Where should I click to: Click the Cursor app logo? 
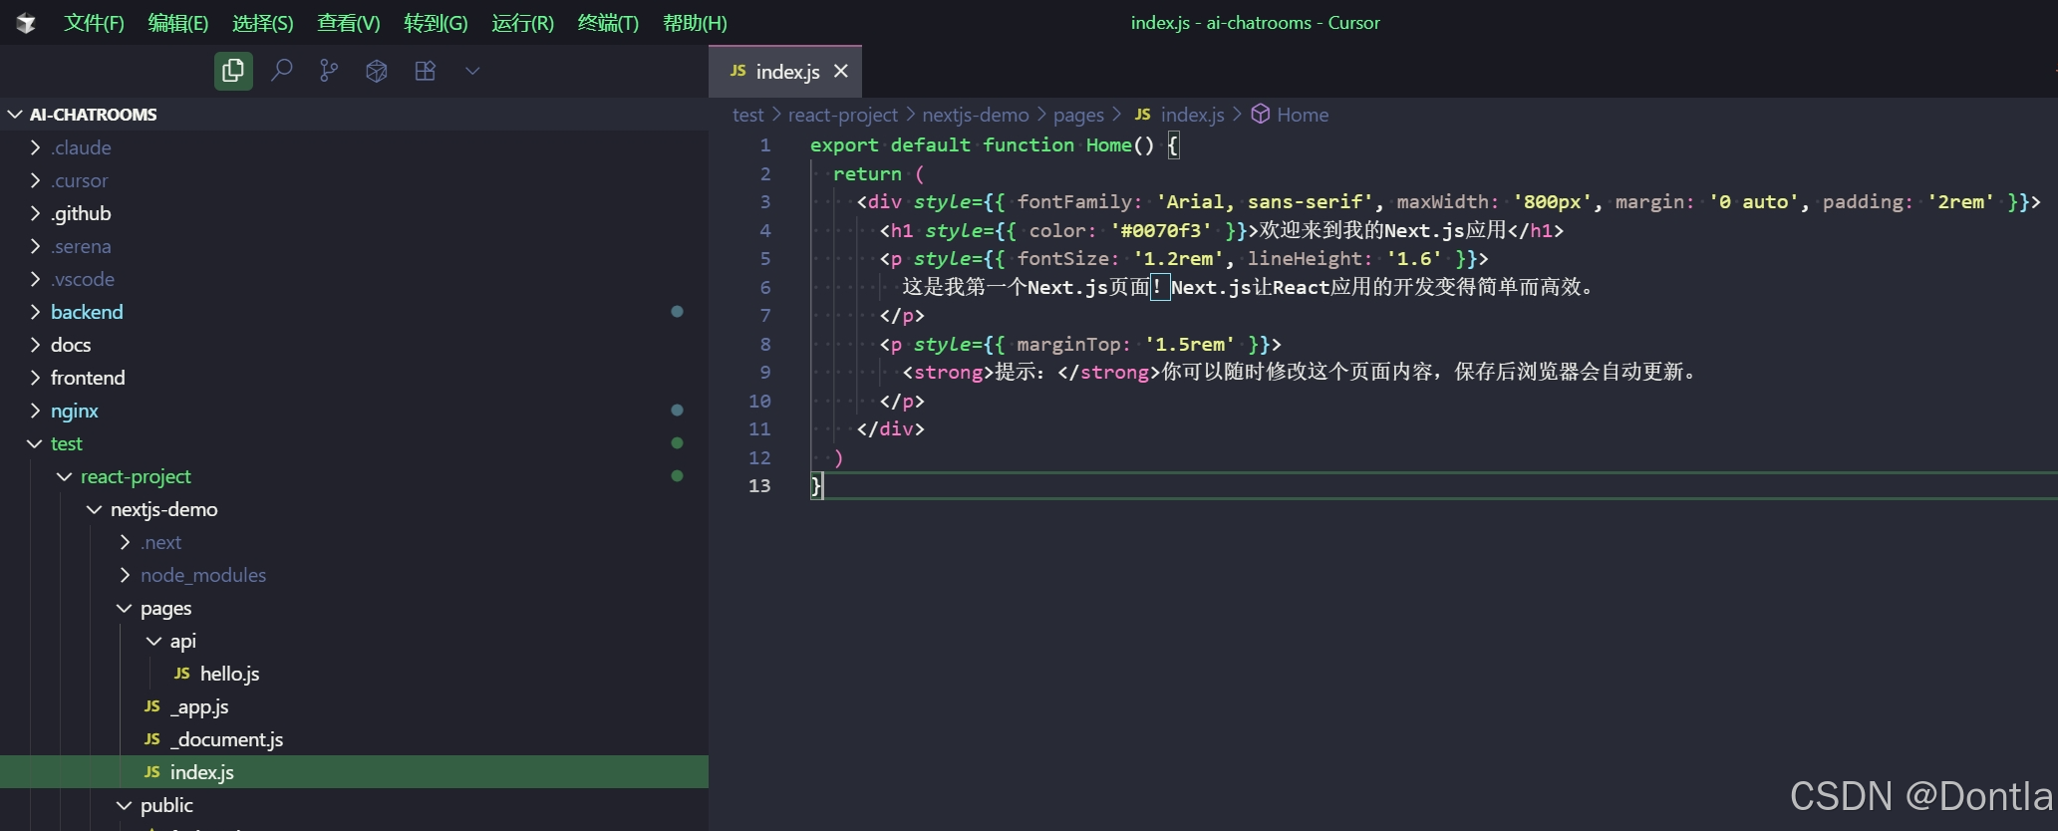27,23
